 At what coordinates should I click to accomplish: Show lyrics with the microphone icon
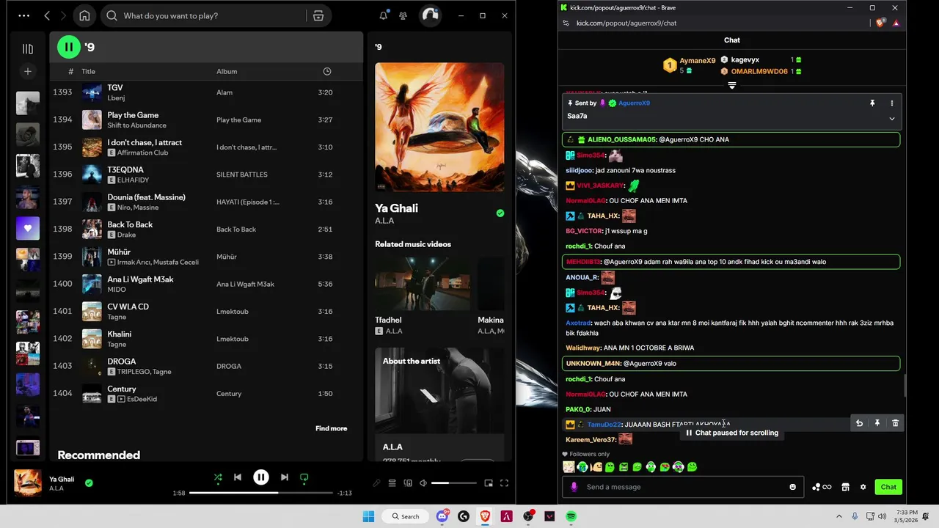(x=376, y=483)
